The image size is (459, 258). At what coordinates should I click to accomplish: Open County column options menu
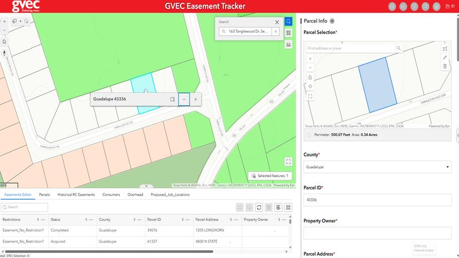139,220
